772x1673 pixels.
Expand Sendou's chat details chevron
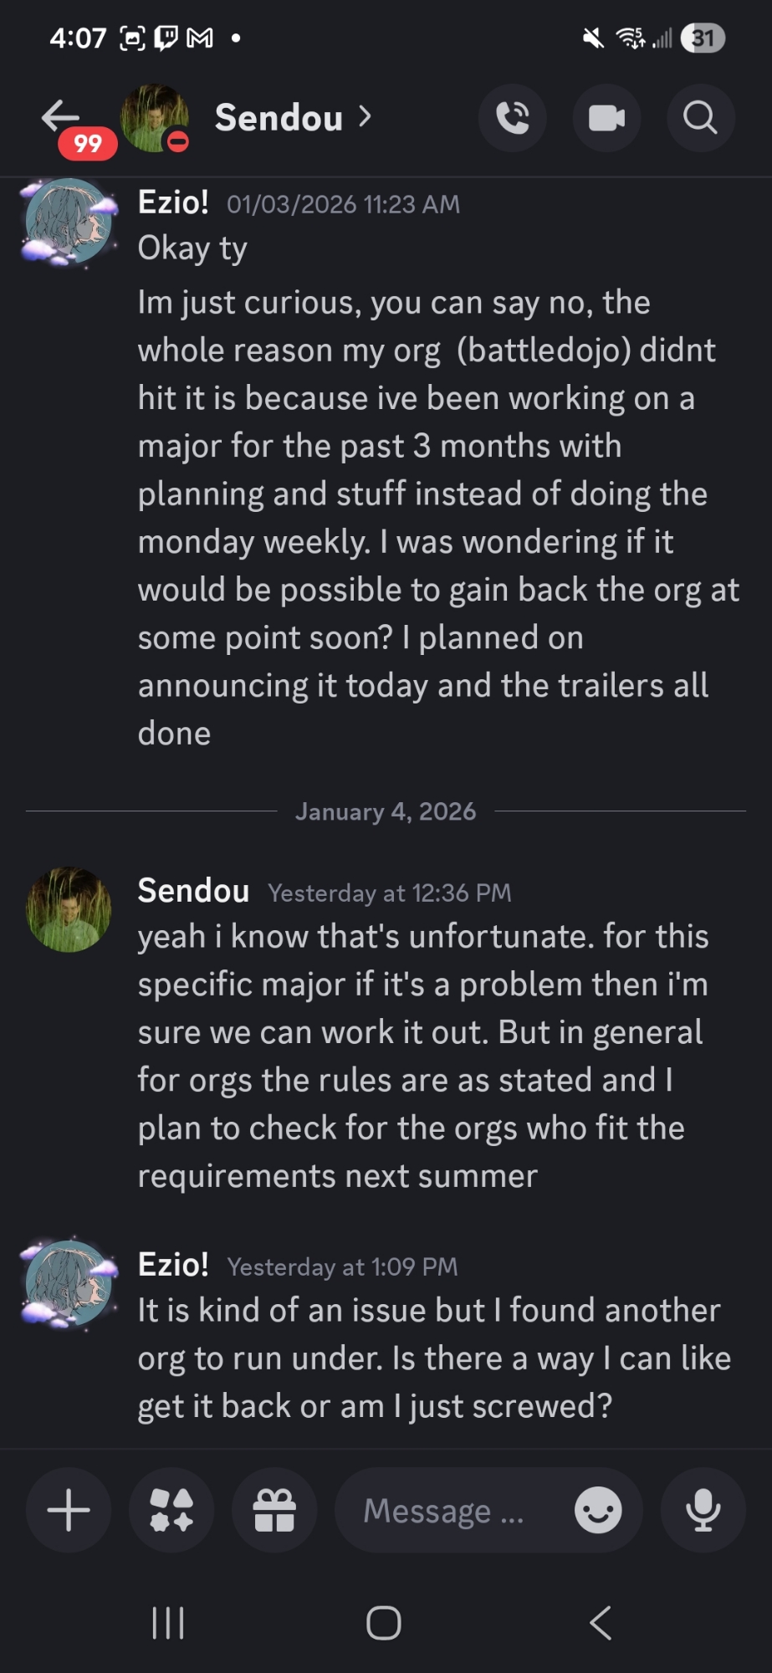(365, 117)
